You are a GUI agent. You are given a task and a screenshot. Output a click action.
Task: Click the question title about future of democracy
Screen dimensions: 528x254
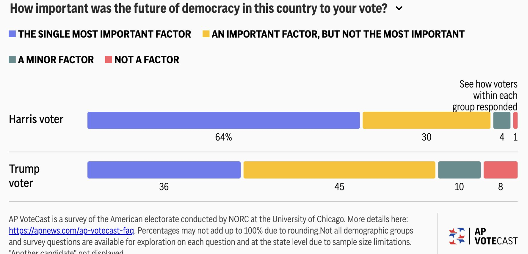click(198, 9)
